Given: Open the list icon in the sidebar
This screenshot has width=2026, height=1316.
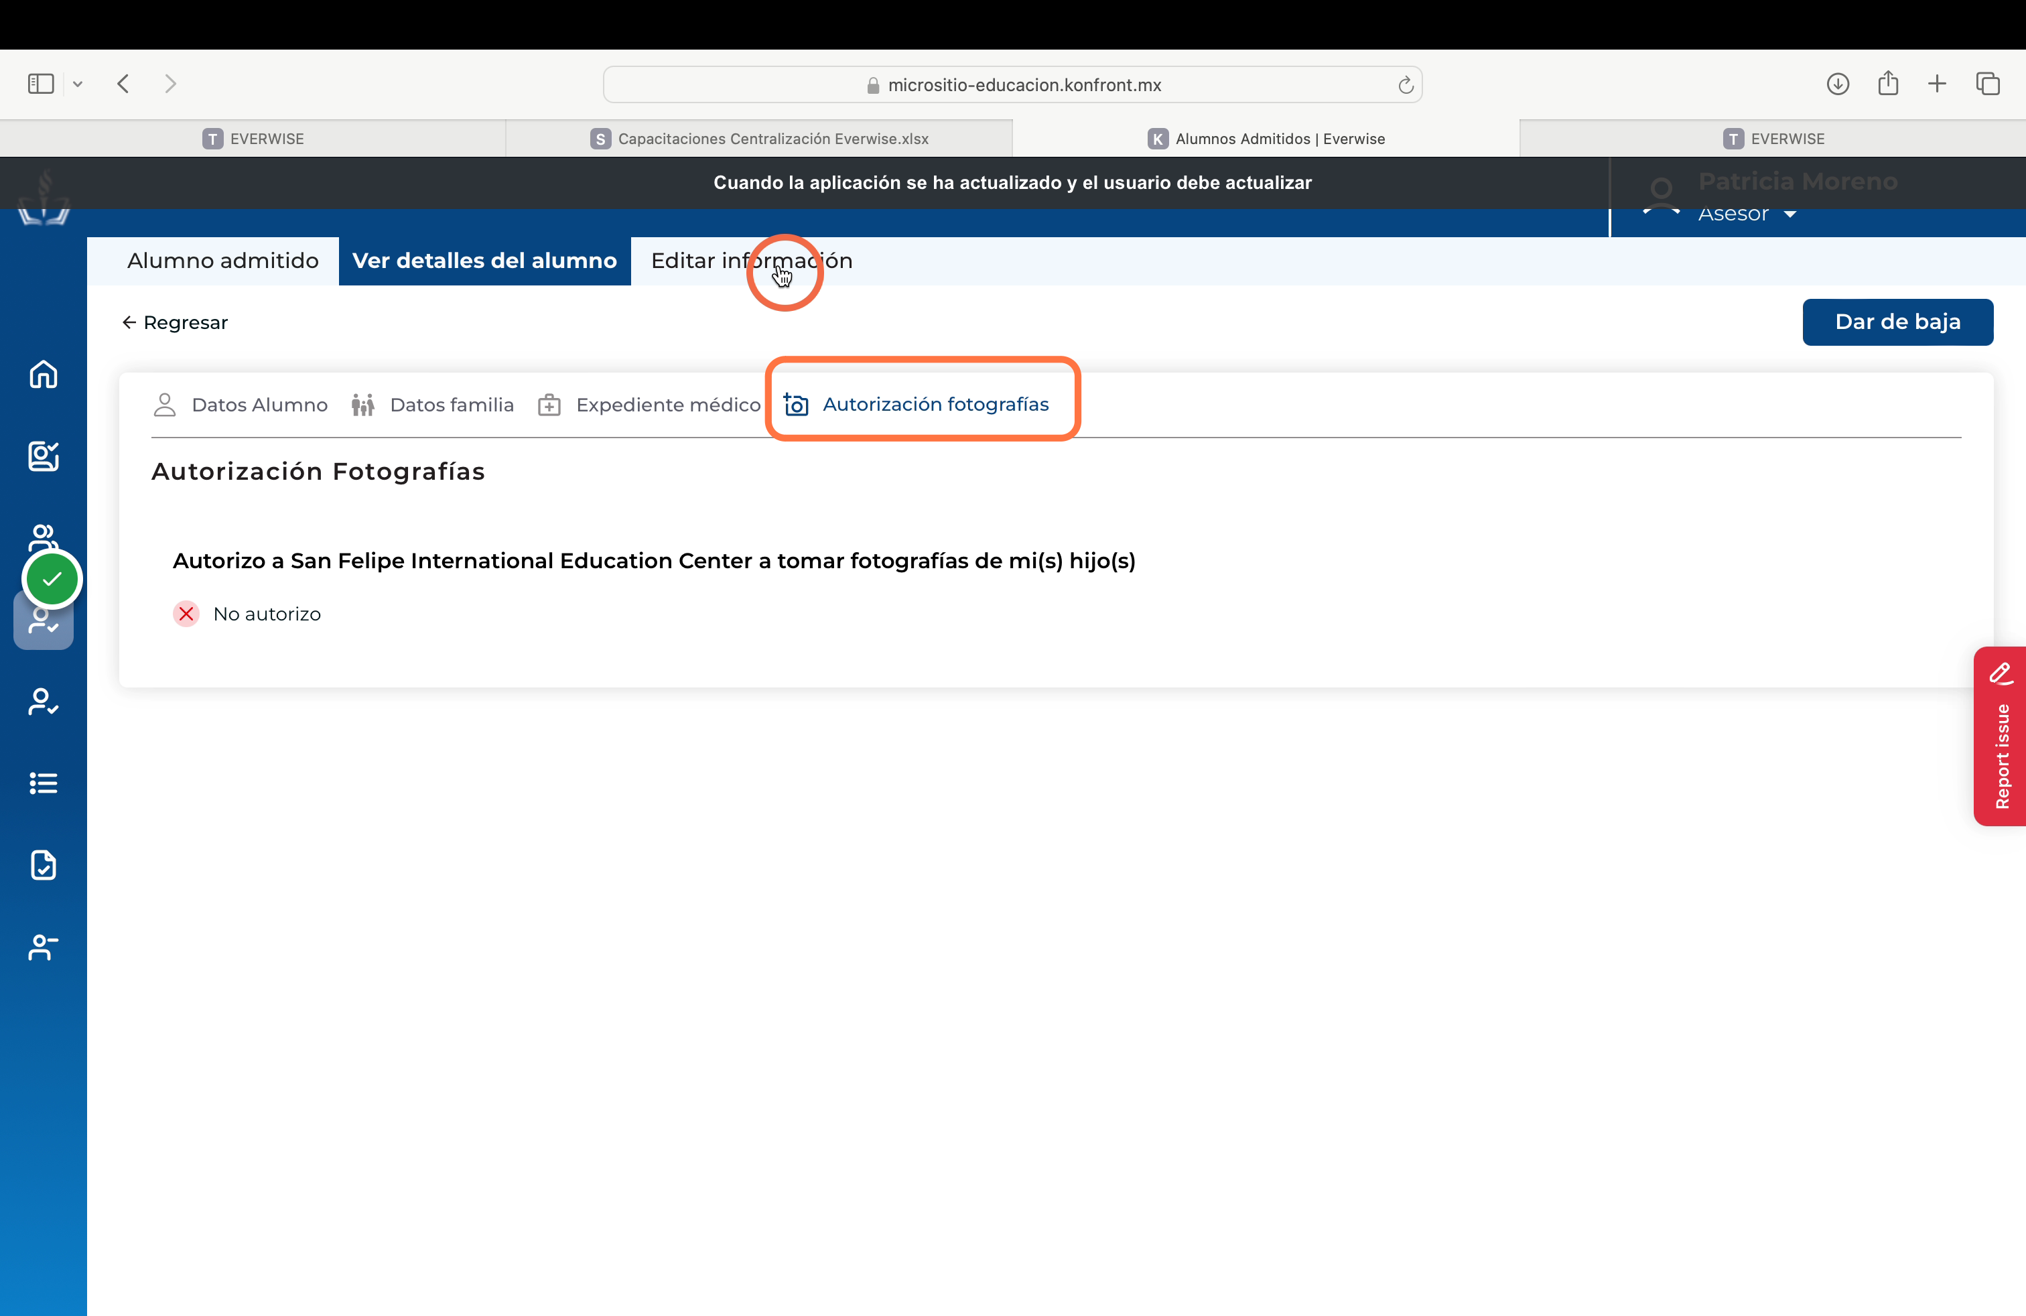Looking at the screenshot, I should pos(44,783).
